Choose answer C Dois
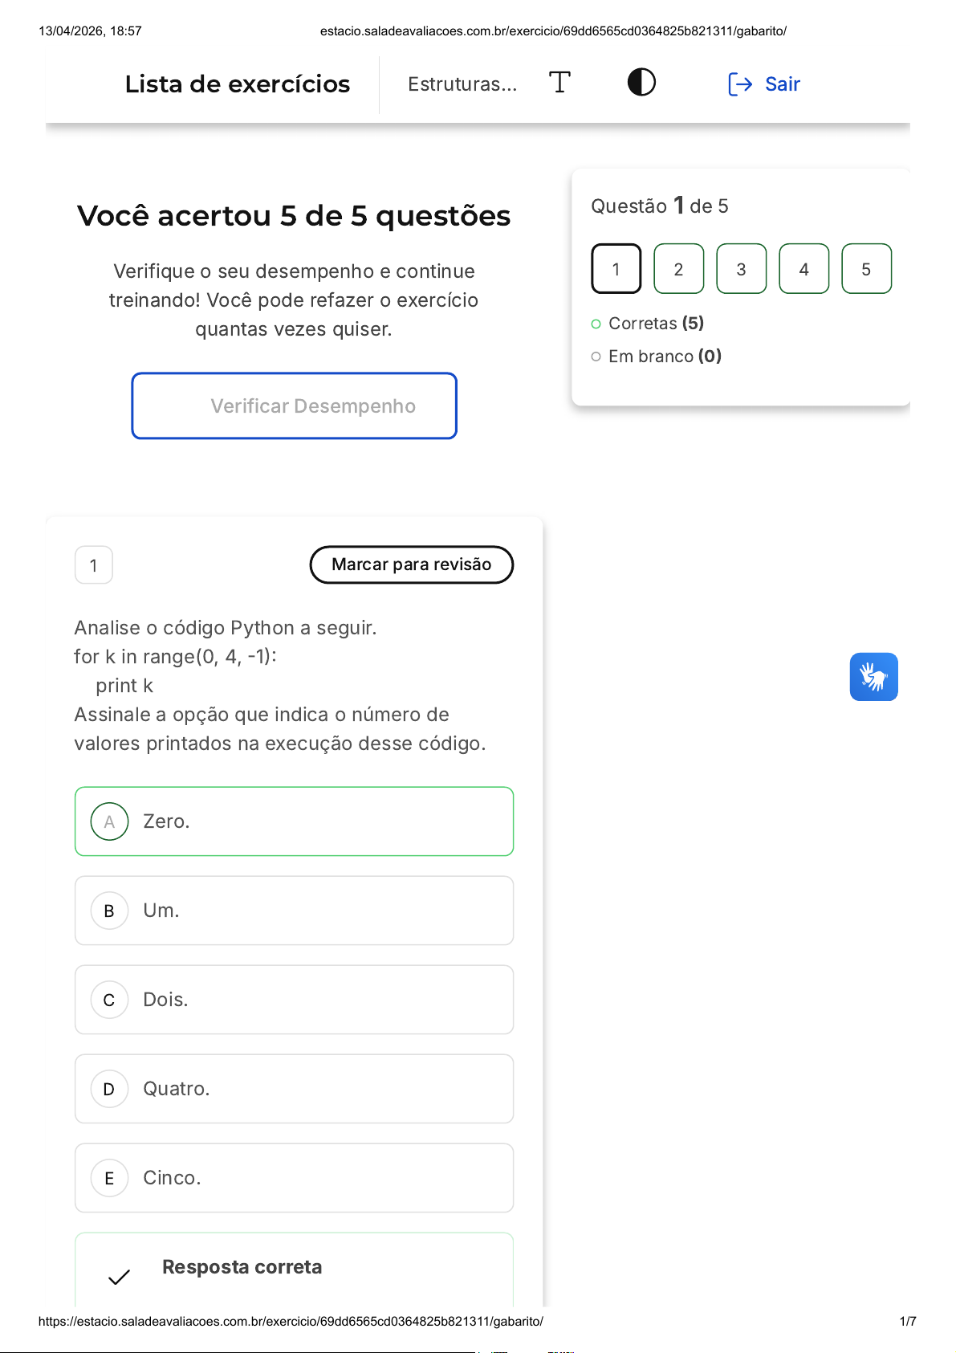This screenshot has height=1353, width=956. (294, 1000)
